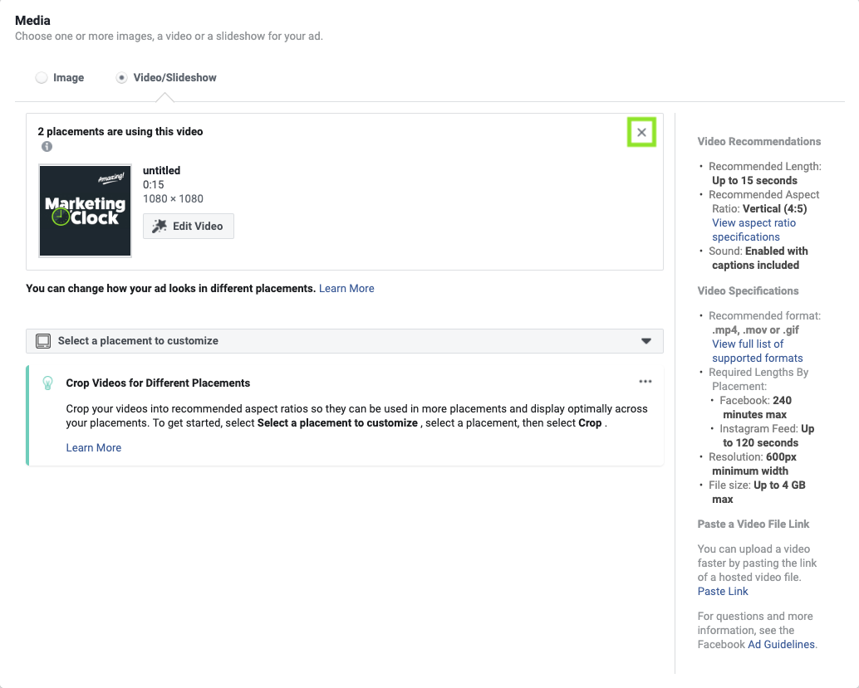Click the untitled video title text

(161, 170)
